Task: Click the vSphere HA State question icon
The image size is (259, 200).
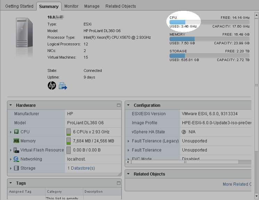Action: (x=184, y=132)
